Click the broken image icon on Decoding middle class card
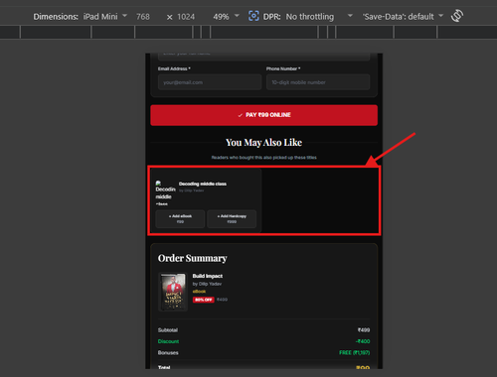This screenshot has height=377, width=497. pyautogui.click(x=158, y=183)
